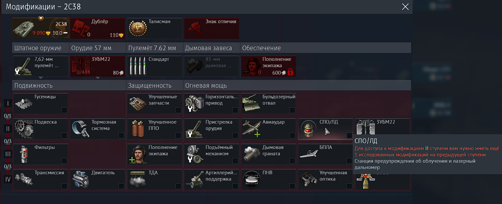Expand the ЗУБМ22 ammunition selector arrow
502x204 pixels.
tap(97, 78)
